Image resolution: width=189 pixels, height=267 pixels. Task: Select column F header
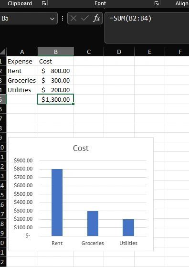point(177,52)
